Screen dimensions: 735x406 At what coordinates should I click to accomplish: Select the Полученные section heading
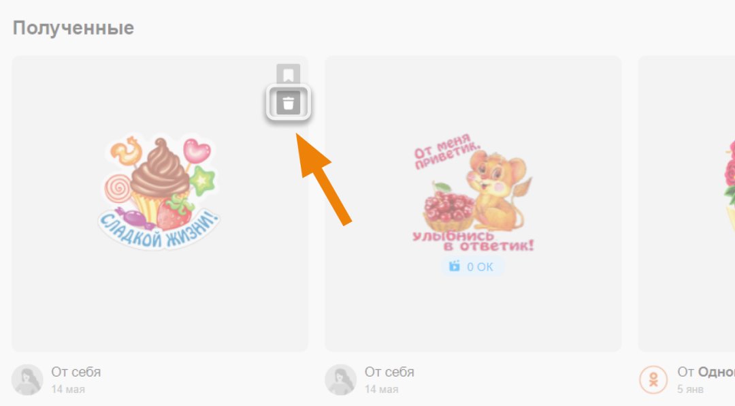[x=73, y=28]
